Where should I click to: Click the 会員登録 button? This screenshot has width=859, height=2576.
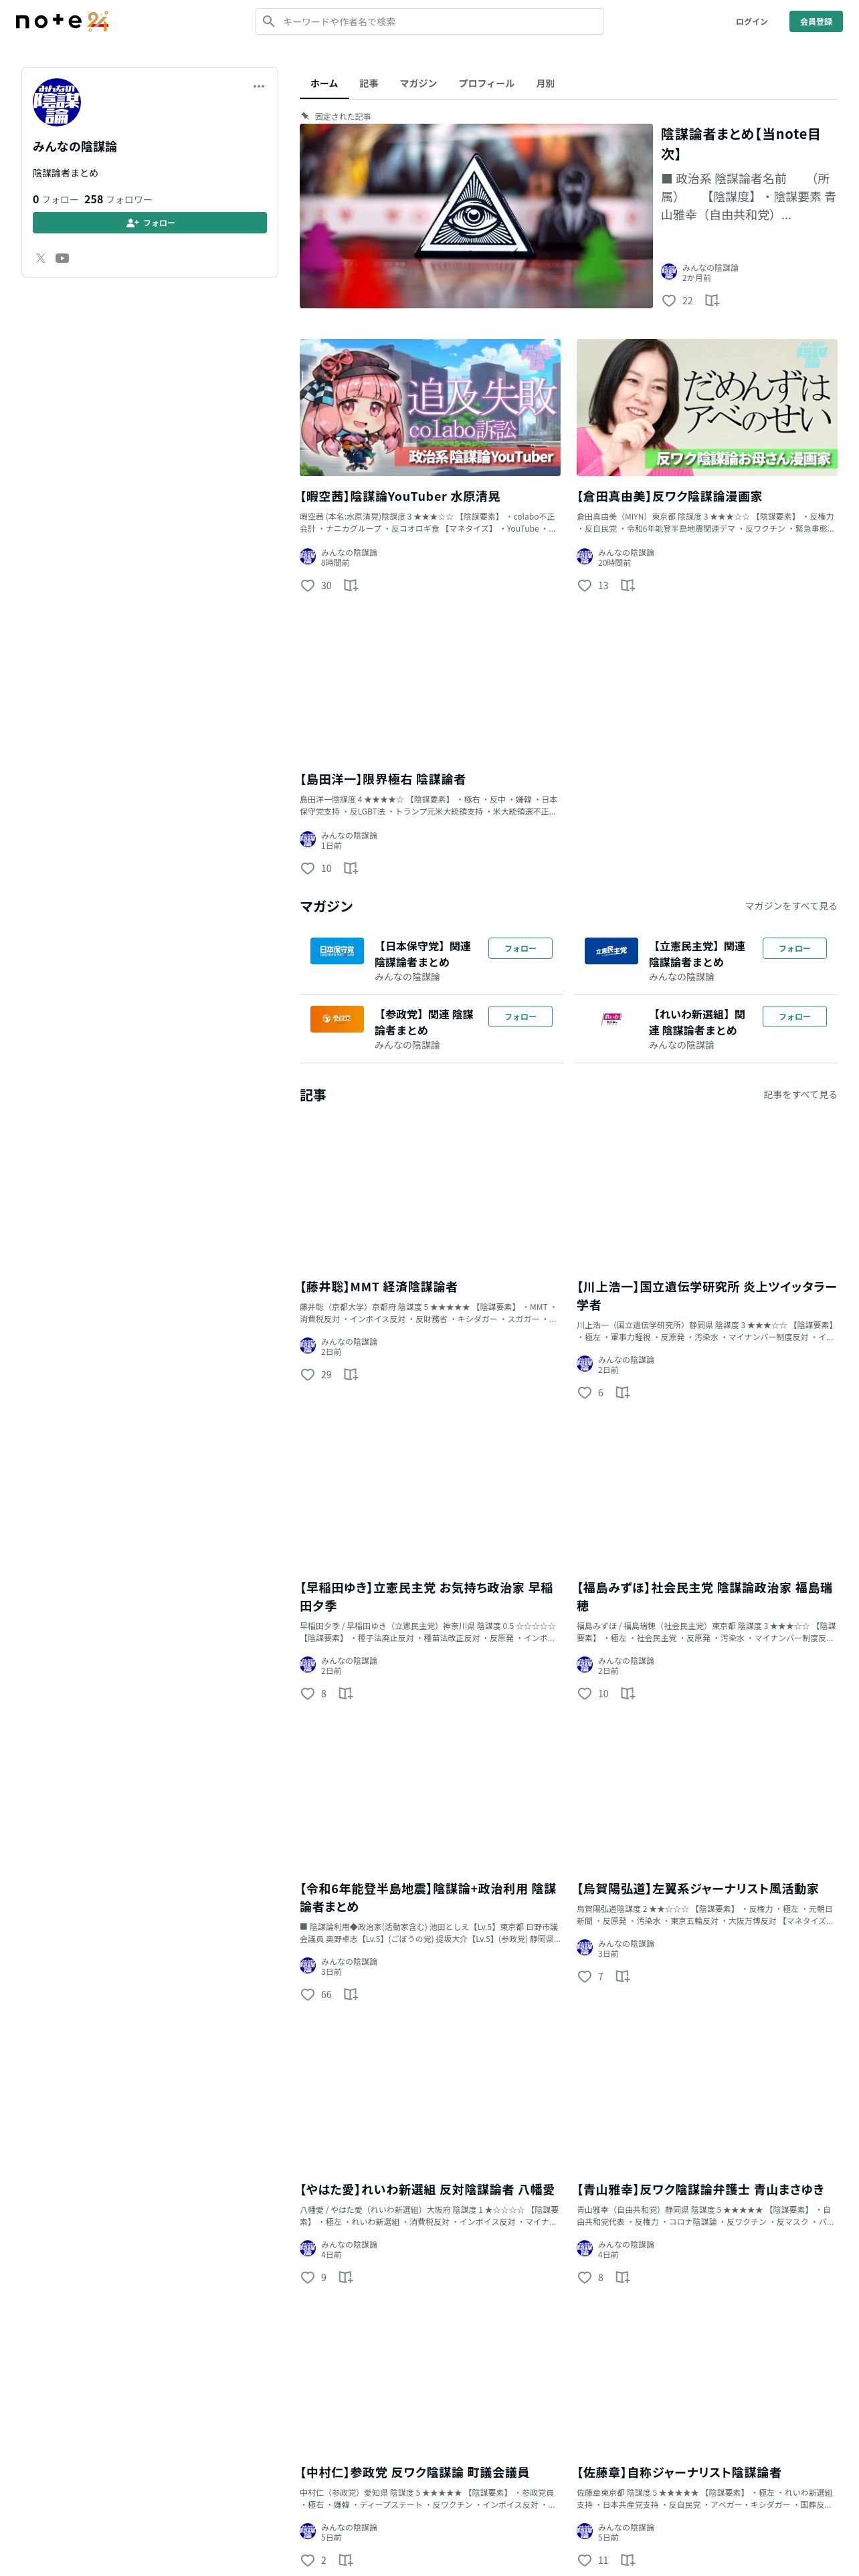tap(816, 21)
